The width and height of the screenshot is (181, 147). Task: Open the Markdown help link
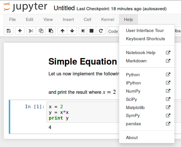click(147, 61)
